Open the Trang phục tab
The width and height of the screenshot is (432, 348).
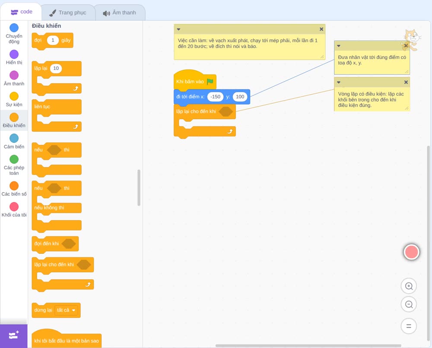tap(68, 13)
